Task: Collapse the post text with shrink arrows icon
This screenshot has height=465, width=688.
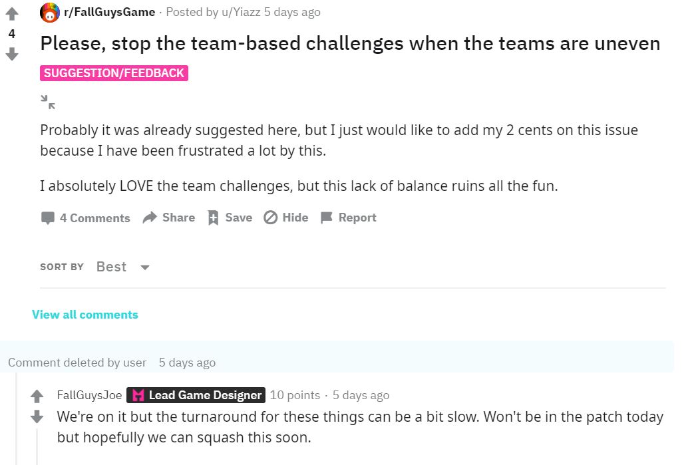Action: [x=48, y=102]
